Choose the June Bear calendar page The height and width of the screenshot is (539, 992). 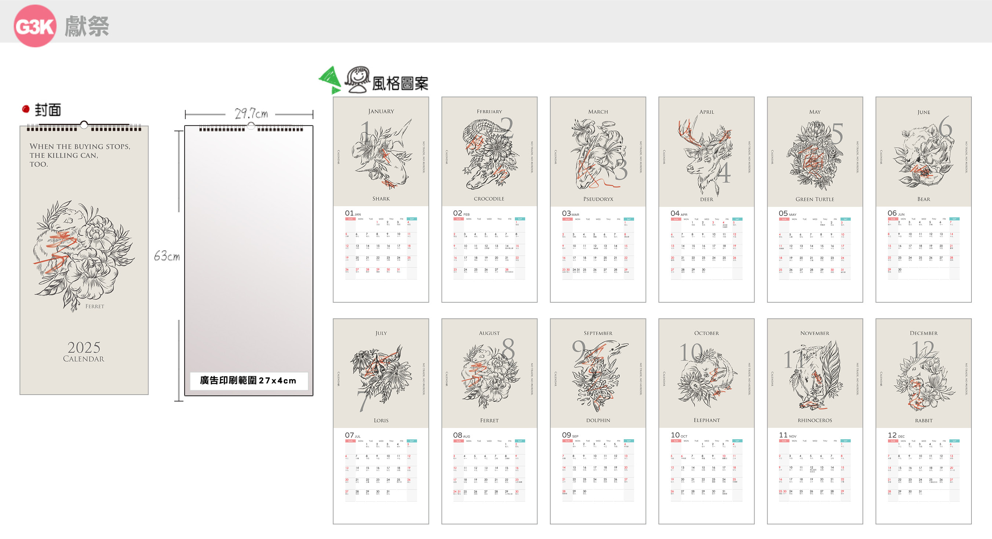click(x=923, y=199)
